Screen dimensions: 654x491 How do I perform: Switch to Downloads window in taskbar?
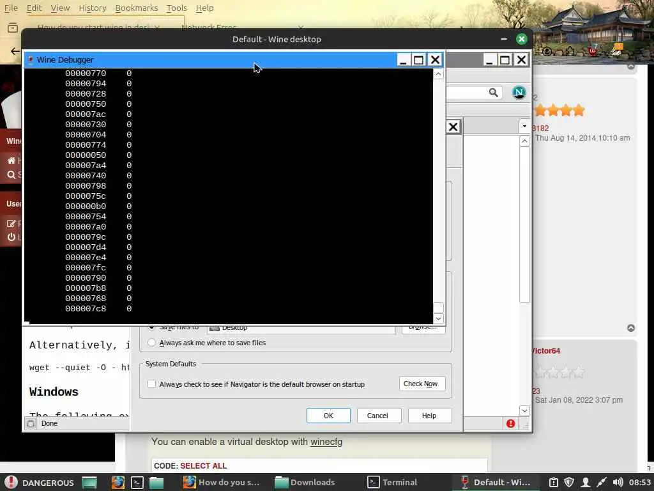tap(305, 482)
